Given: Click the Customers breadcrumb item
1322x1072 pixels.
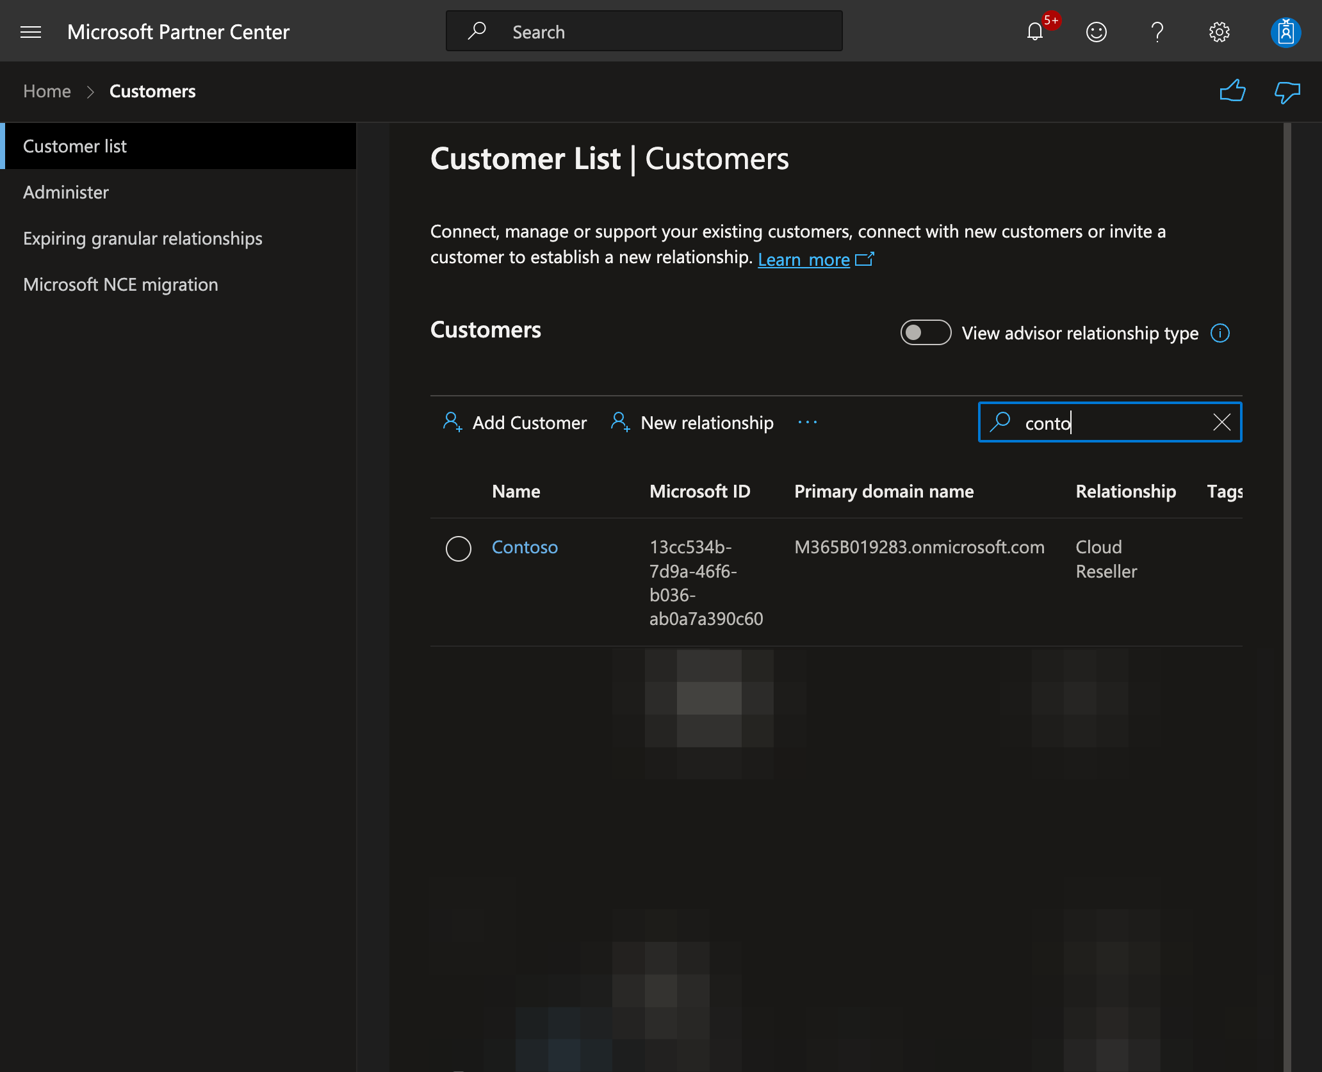Looking at the screenshot, I should click(152, 91).
